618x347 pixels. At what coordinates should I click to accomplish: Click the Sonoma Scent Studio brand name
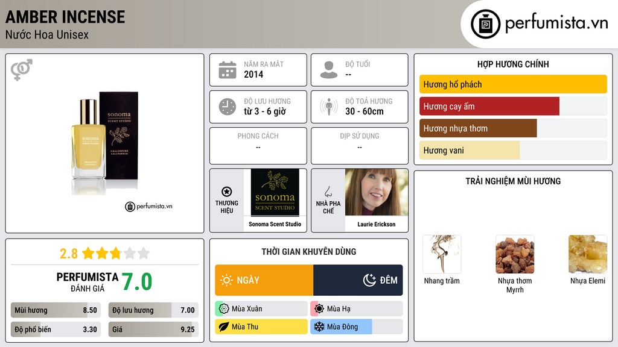275,224
